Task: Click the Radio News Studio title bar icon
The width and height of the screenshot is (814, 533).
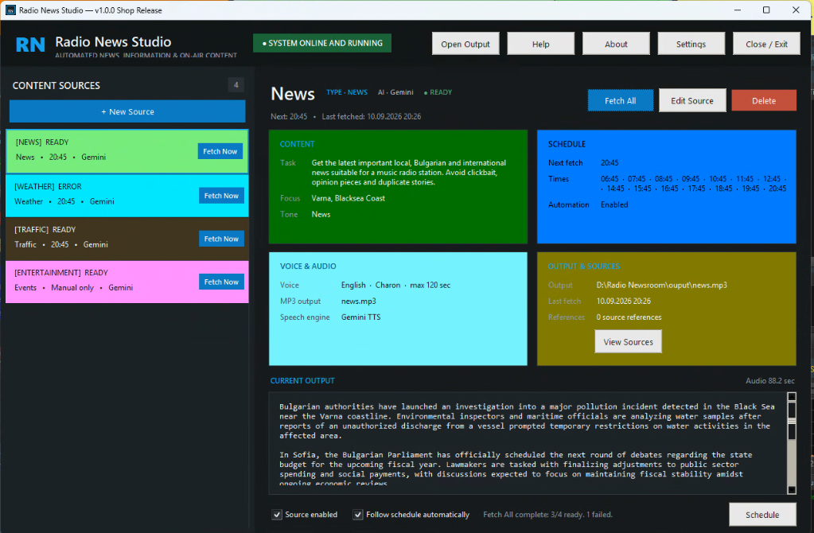Action: [10, 10]
